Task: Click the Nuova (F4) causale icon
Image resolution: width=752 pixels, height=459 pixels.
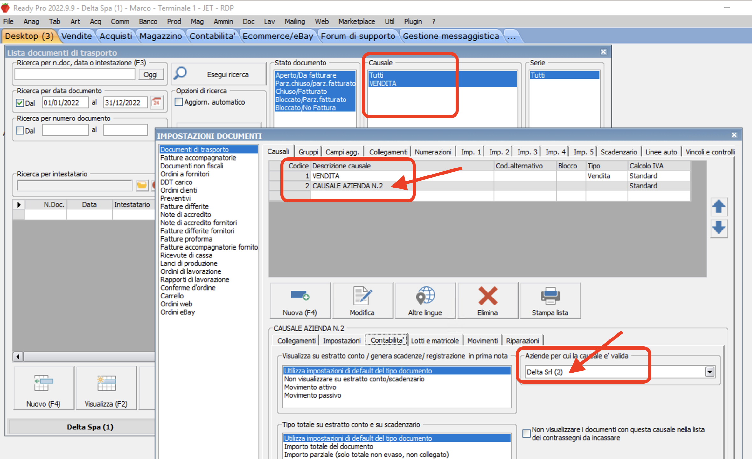Action: pos(300,296)
